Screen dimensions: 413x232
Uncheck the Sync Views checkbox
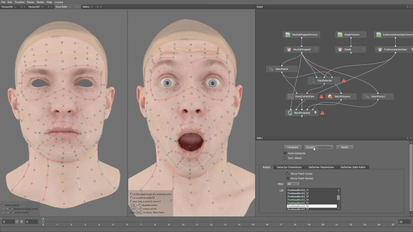tap(285, 158)
